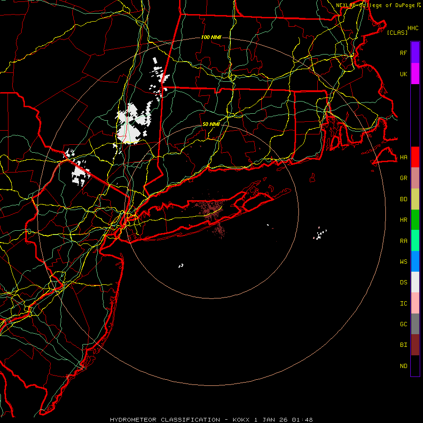The image size is (423, 423).
Task: Click the RF legend label text
Action: 404,53
